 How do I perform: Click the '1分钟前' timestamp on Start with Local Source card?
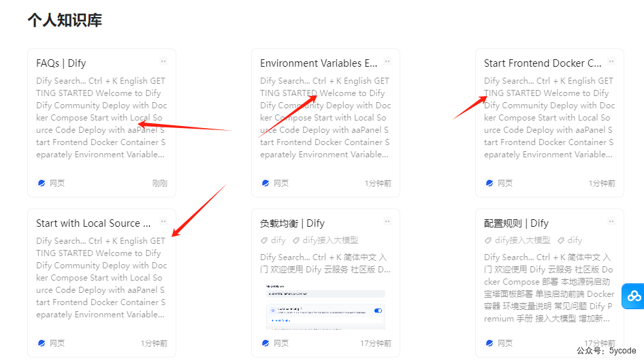[x=154, y=343]
